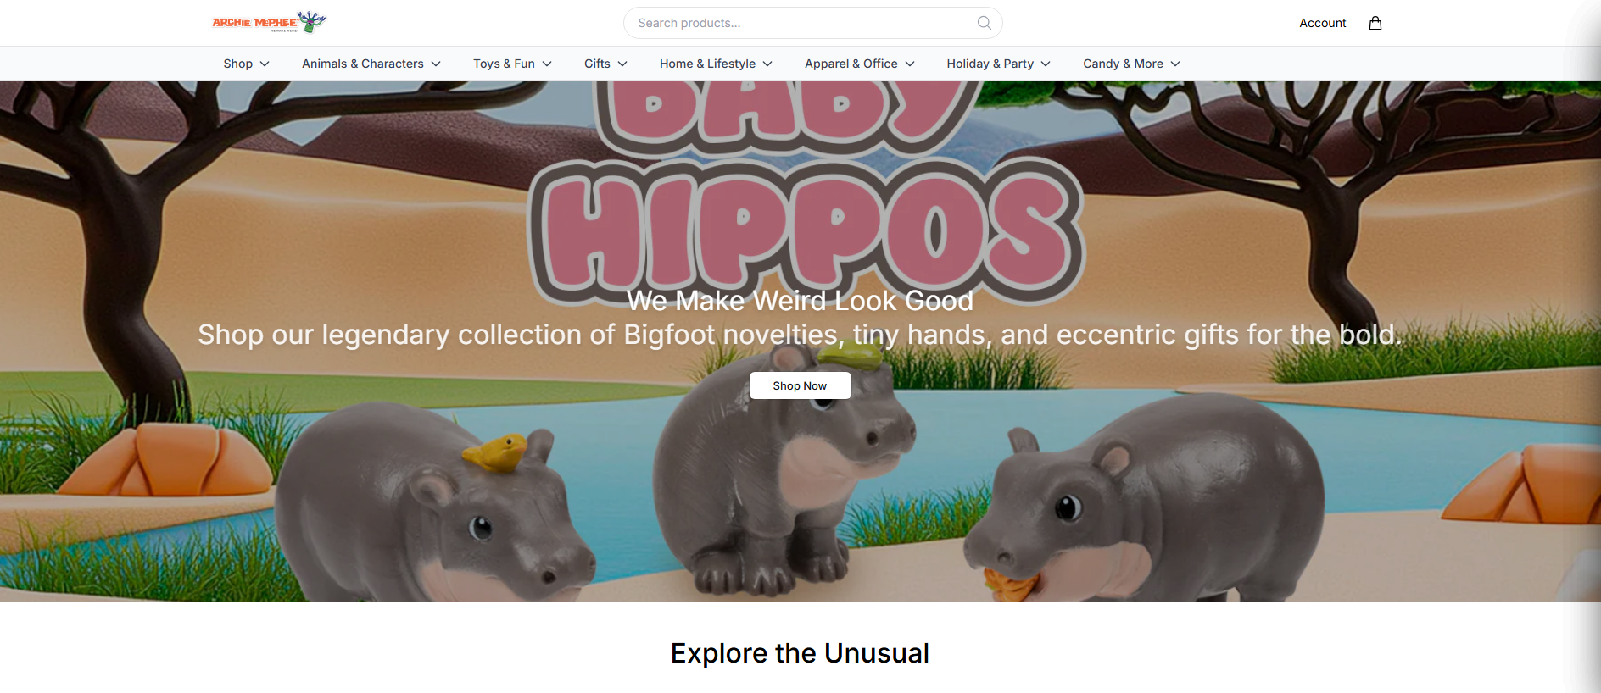This screenshot has width=1601, height=693.
Task: Expand the Holiday & Party menu
Action: [x=998, y=64]
